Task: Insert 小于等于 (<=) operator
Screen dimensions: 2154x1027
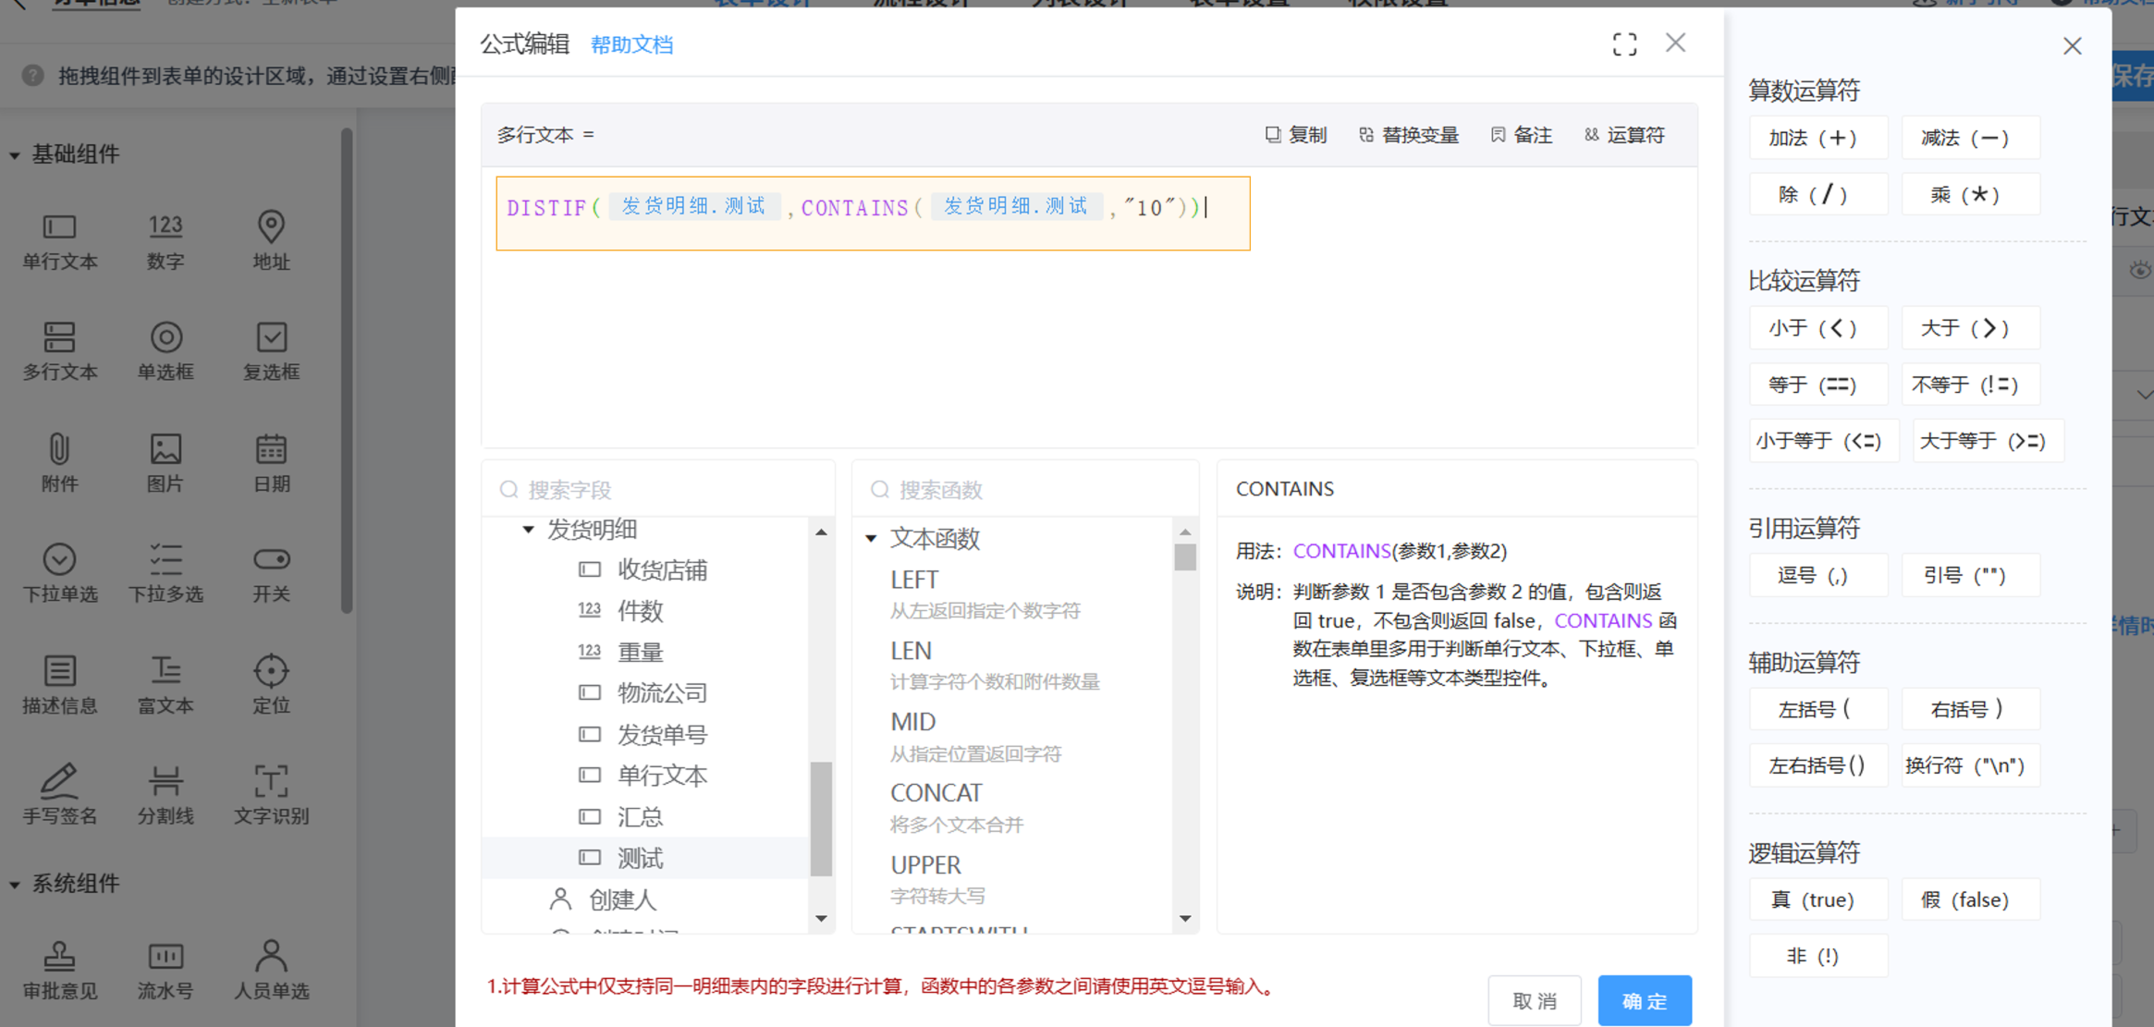Action: pos(1824,441)
